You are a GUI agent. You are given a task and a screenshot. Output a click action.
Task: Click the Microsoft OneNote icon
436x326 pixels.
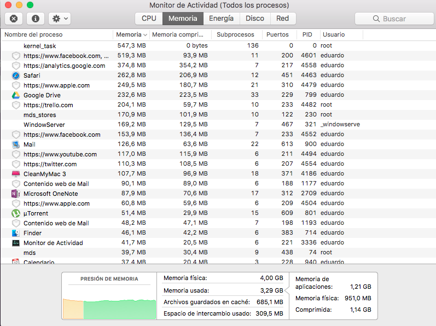(x=16, y=194)
